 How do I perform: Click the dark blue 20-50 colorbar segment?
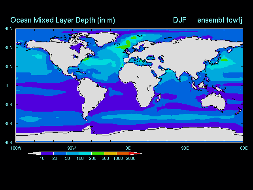60,153
